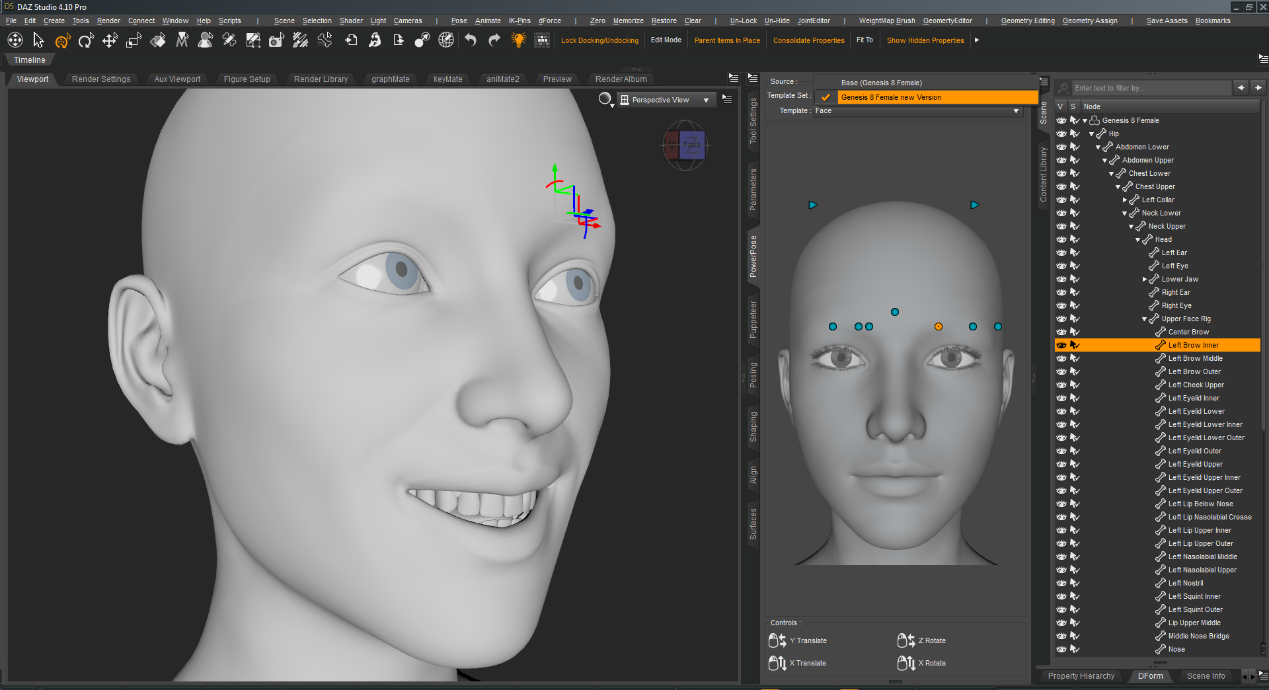
Task: Click the orange brow control point on face
Action: 939,326
